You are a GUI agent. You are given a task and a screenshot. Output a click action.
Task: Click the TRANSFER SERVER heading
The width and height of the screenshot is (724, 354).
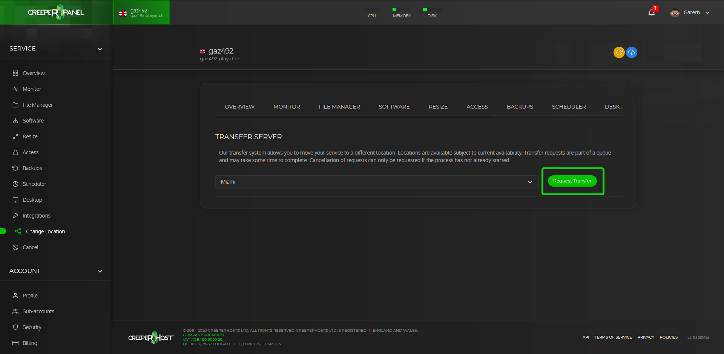(x=248, y=137)
